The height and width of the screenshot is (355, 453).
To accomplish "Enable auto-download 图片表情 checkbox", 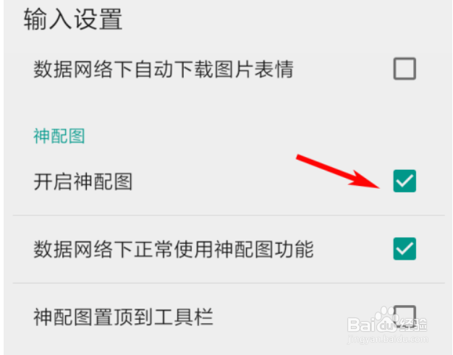I will point(405,69).
